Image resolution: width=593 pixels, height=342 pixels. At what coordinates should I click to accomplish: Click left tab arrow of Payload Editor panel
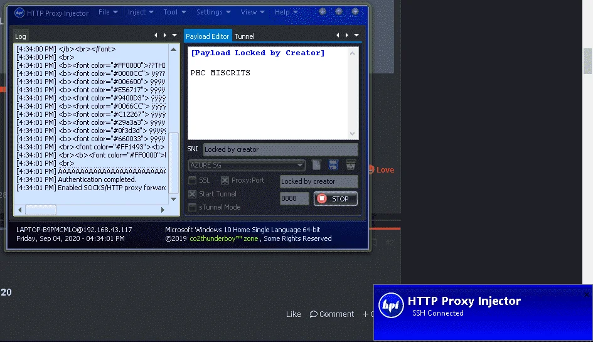click(x=338, y=35)
